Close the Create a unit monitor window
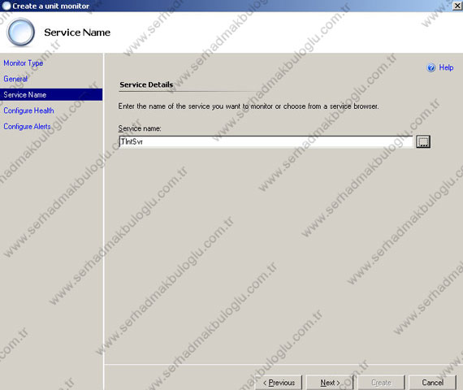 point(457,6)
